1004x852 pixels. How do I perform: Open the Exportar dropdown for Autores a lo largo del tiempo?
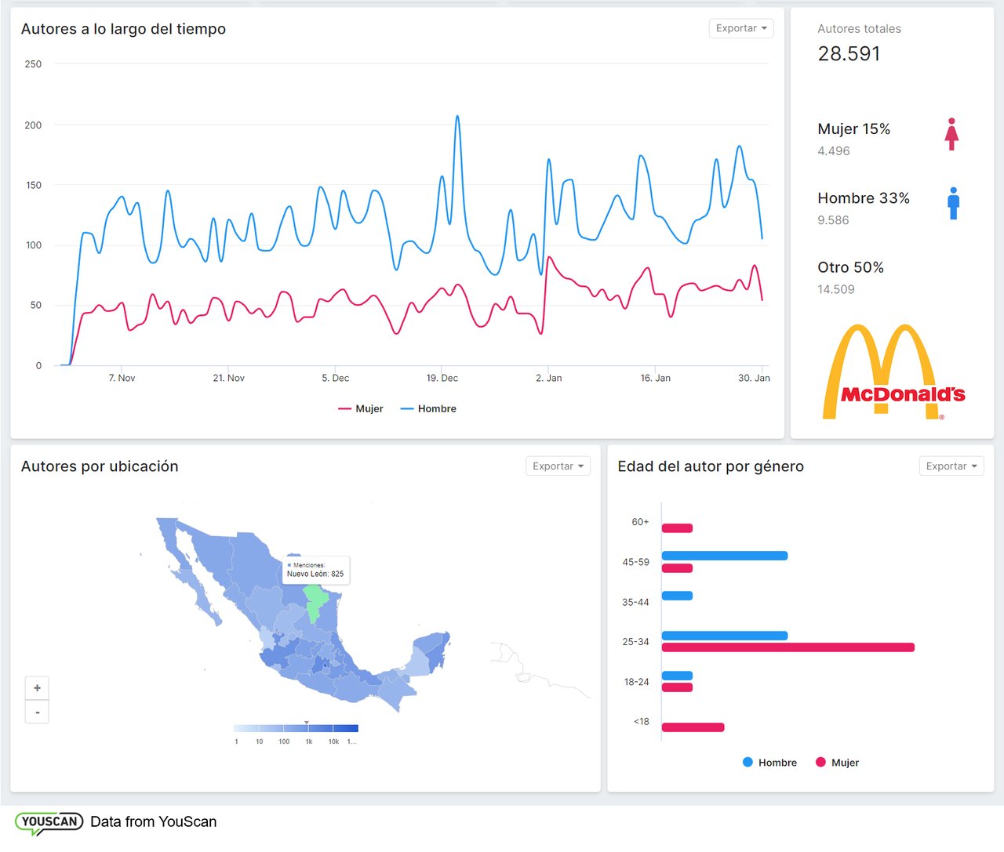click(x=740, y=28)
